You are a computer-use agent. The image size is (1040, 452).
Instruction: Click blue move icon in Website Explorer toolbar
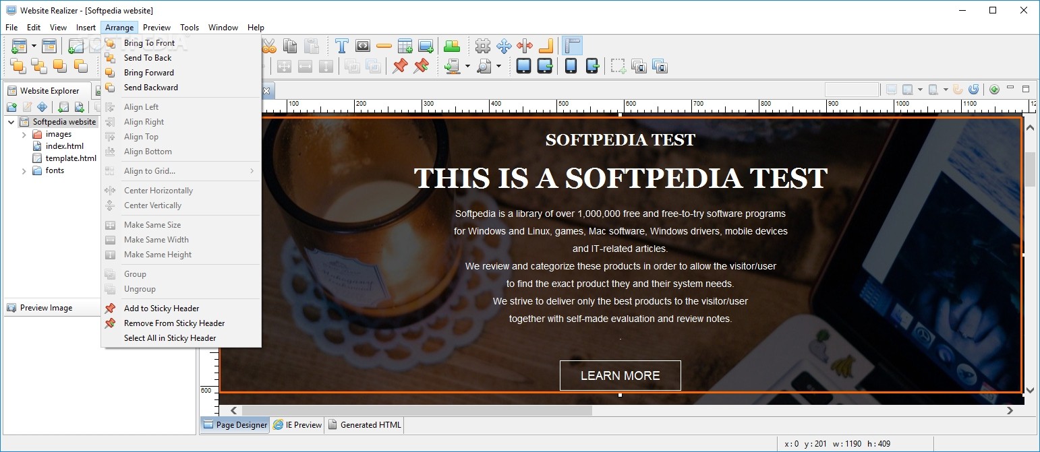[x=42, y=107]
